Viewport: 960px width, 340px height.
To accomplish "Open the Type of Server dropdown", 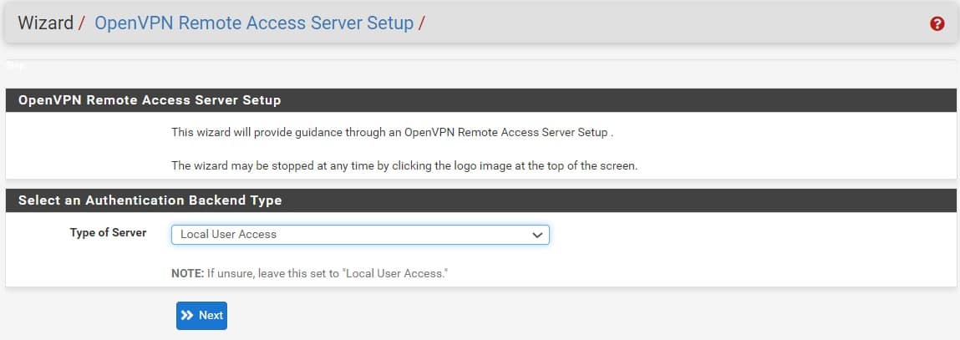I will point(360,235).
